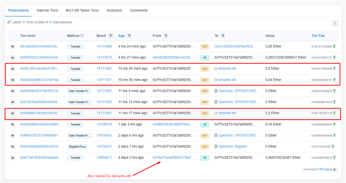Switch to the Internal Txns tab
This screenshot has height=183, width=346.
(47, 10)
